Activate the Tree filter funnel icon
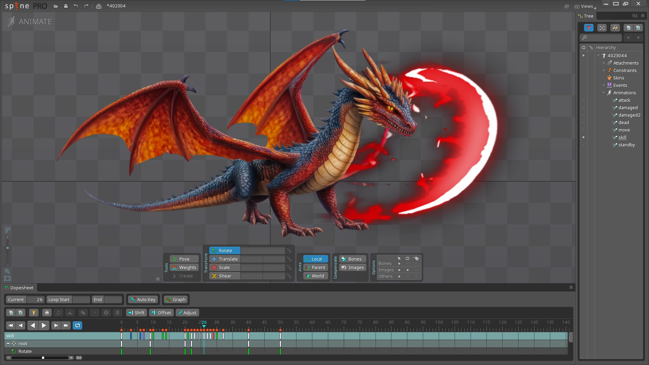The image size is (649, 365). (589, 28)
